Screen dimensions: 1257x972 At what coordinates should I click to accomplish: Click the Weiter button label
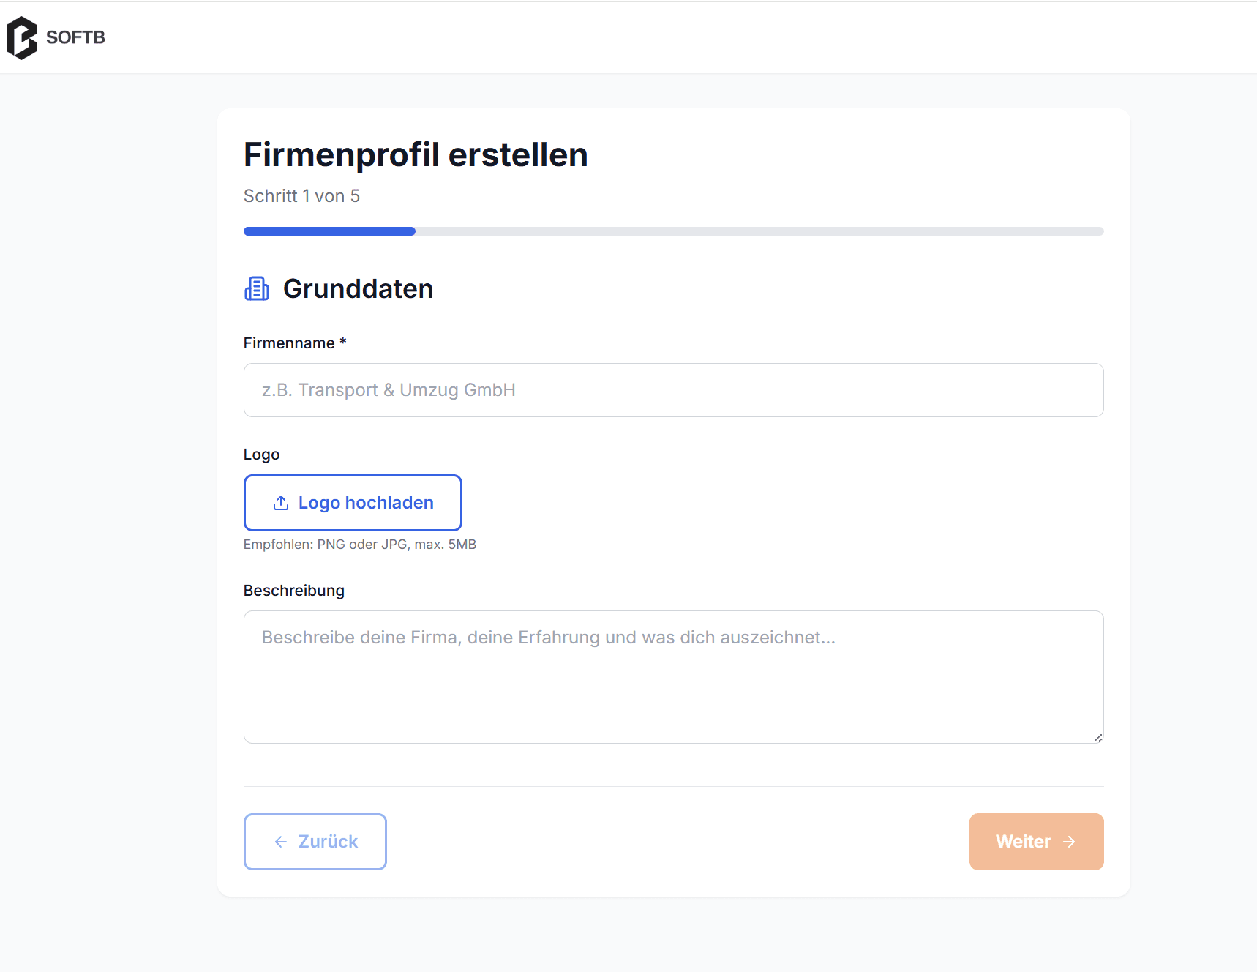click(x=1023, y=842)
